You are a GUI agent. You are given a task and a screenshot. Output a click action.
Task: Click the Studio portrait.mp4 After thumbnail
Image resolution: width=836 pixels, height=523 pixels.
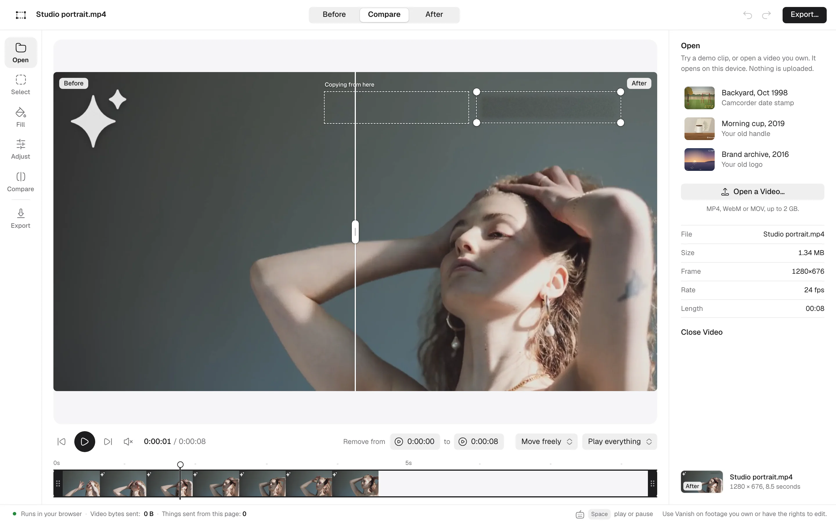point(702,481)
